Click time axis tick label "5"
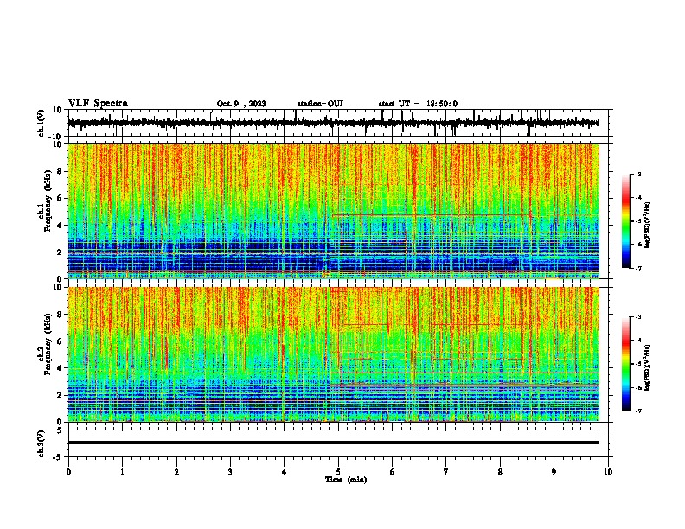The image size is (685, 529). click(338, 472)
